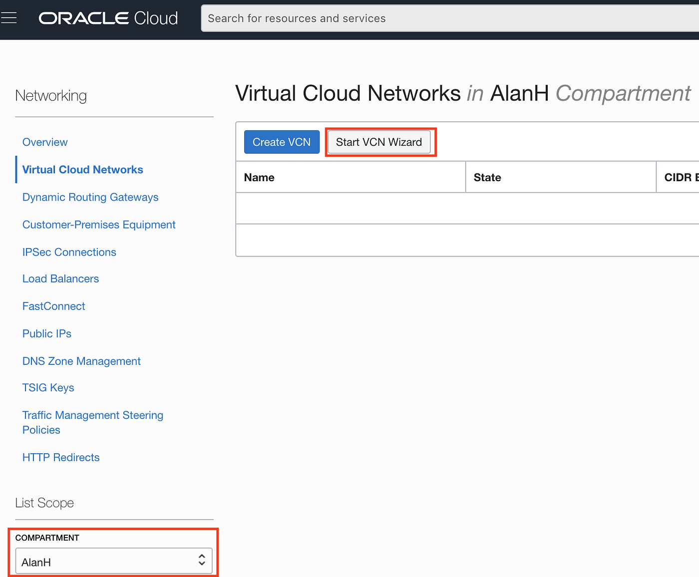This screenshot has height=577, width=699.
Task: Click the Create VCN button
Action: click(x=282, y=142)
